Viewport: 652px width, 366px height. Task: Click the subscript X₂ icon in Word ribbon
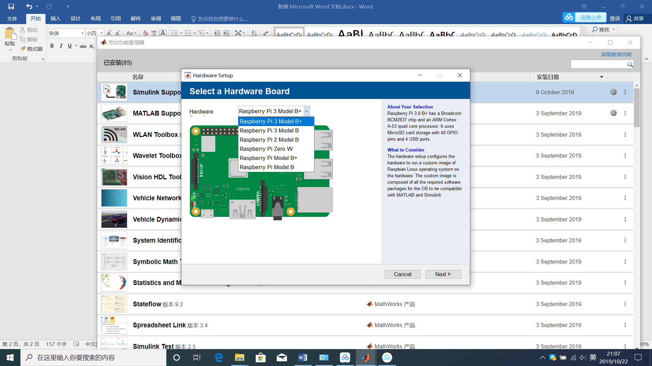[x=91, y=46]
